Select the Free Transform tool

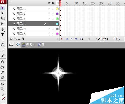[x=3, y=18]
